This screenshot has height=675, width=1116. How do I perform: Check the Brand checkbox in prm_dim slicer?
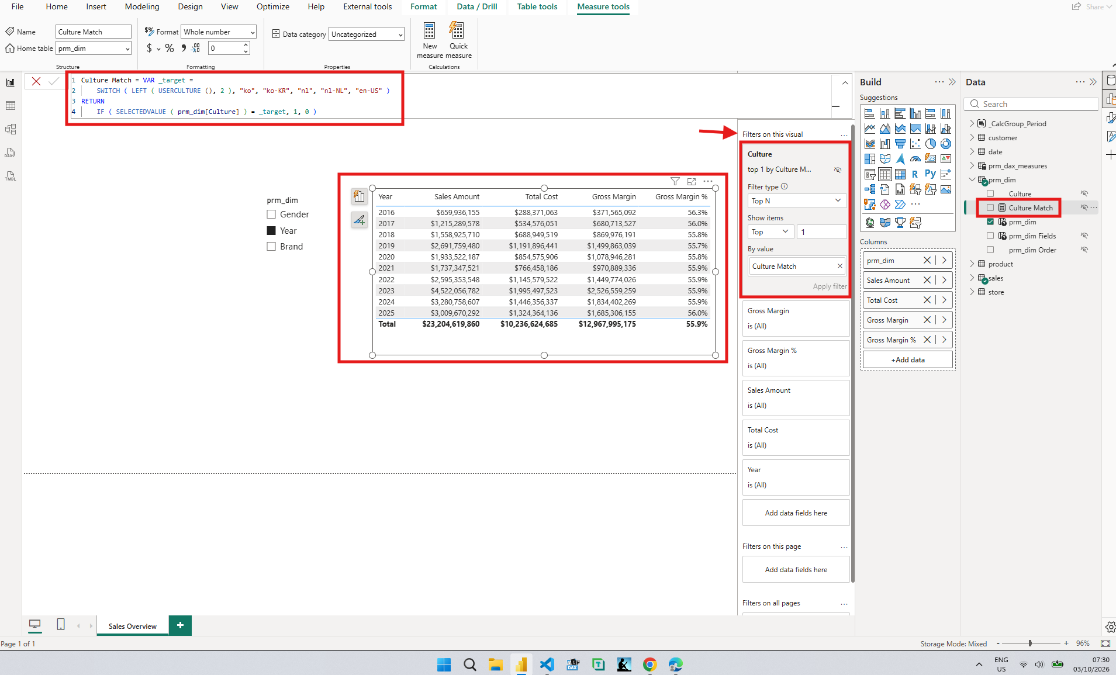(271, 246)
